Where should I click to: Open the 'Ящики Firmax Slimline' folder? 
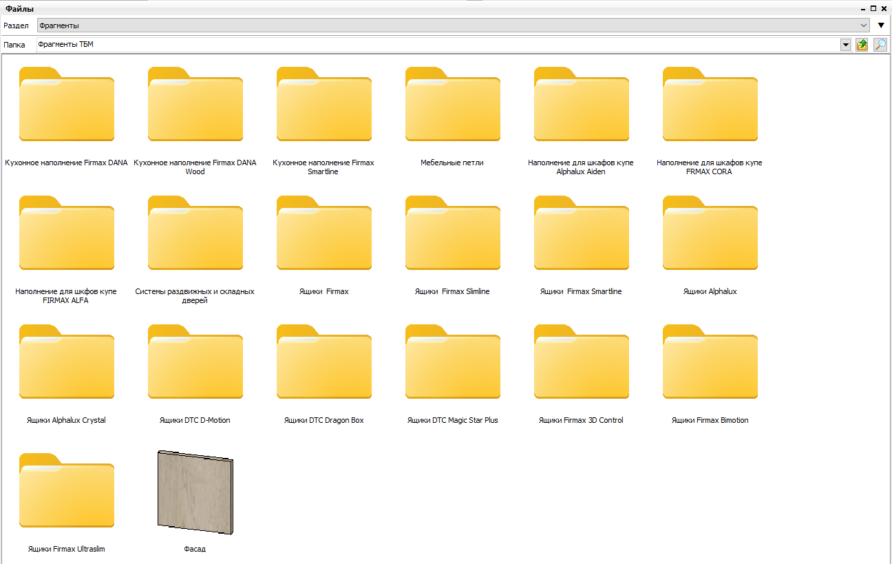pos(453,233)
